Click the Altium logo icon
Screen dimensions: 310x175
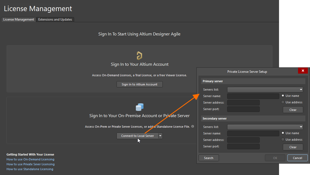(x=139, y=56)
